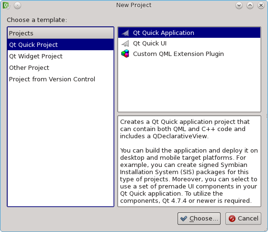
Task: Select the Qt Quick Project category
Action: click(x=60, y=44)
